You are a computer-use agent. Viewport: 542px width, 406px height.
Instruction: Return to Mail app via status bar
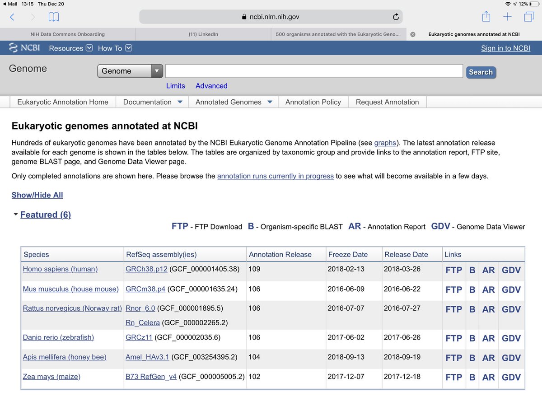coord(11,4)
